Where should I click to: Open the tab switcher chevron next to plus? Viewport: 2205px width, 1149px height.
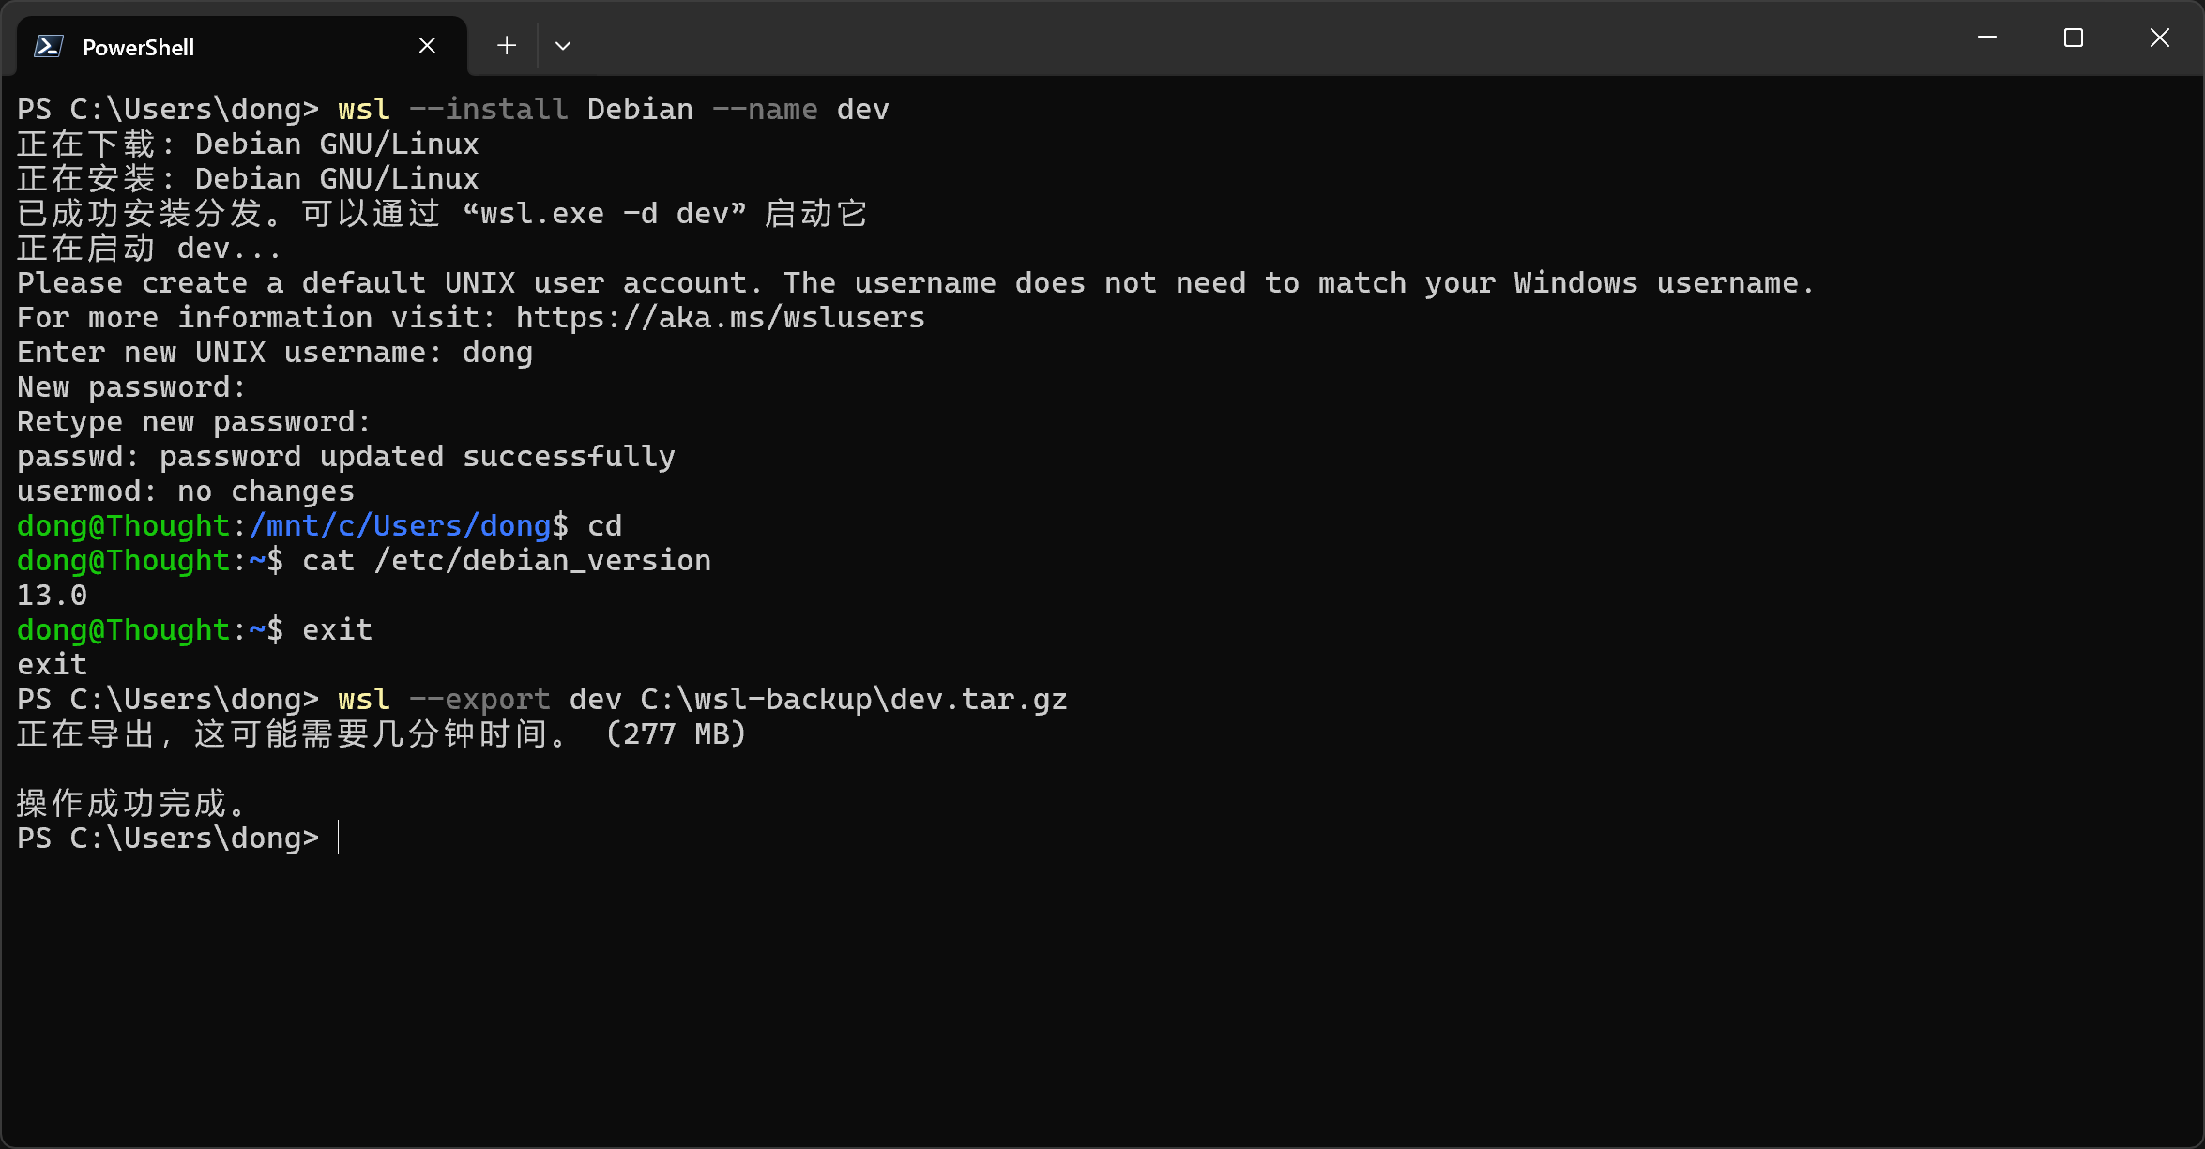click(563, 44)
